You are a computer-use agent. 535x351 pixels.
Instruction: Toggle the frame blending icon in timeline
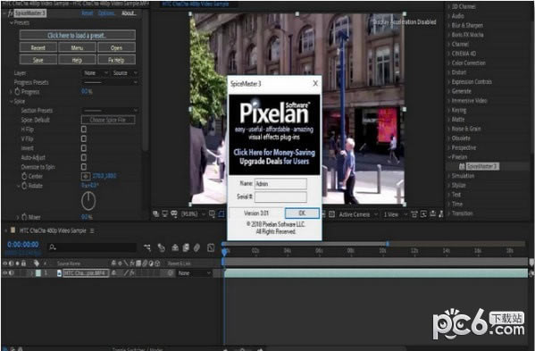coord(186,247)
